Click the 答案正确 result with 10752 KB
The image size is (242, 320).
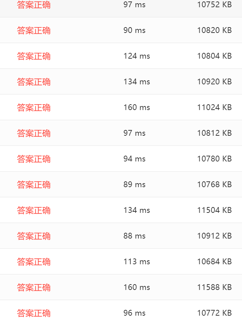click(x=34, y=5)
